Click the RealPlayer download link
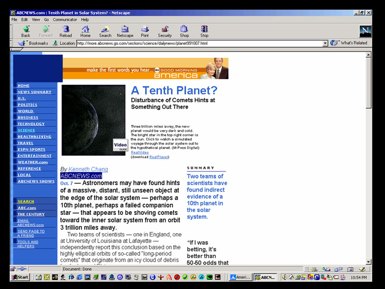Viewport: 385px width, 289px height. 159,157
